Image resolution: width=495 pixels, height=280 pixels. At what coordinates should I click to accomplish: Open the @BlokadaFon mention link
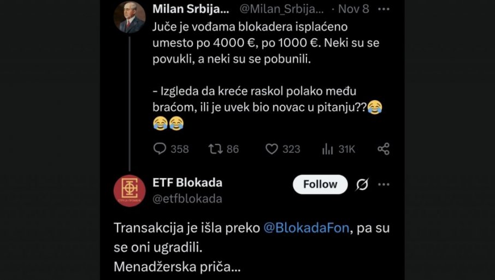point(306,228)
